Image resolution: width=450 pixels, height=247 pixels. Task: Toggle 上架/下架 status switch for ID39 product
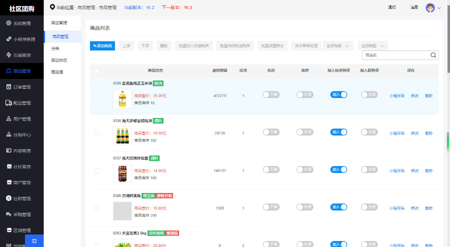click(x=271, y=95)
